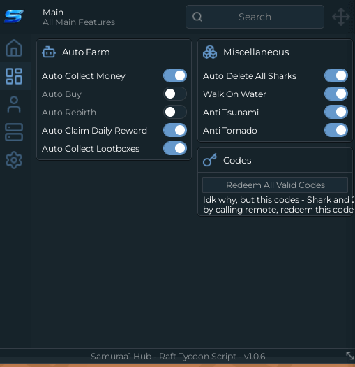Click the Samuraa1 Hub version footer text
This screenshot has width=355, height=367.
pos(178,357)
